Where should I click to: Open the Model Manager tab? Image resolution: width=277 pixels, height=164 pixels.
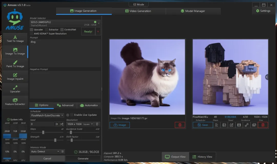[x=193, y=11]
